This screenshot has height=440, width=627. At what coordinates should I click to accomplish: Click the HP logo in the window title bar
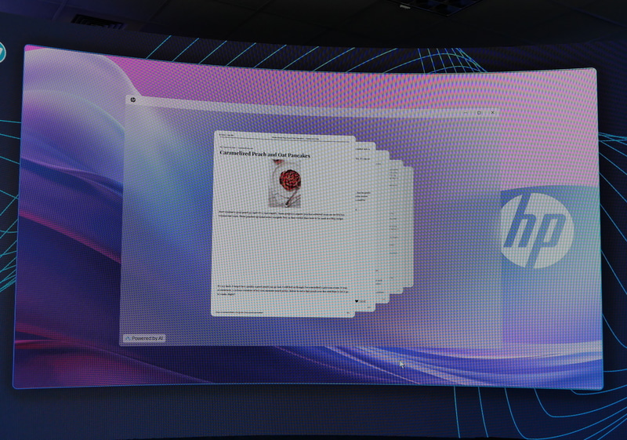coord(132,100)
